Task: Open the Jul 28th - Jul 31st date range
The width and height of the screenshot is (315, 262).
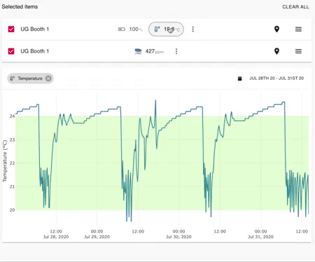Action: [x=276, y=78]
